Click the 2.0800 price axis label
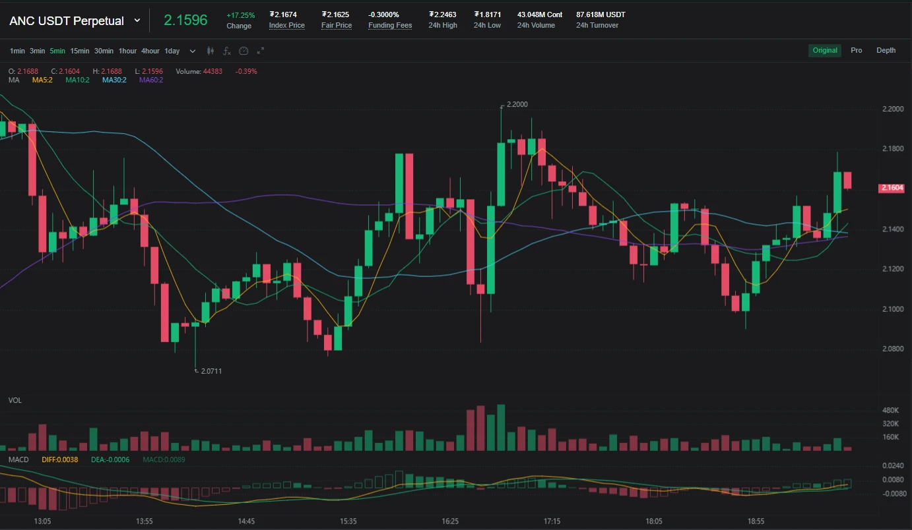 893,349
